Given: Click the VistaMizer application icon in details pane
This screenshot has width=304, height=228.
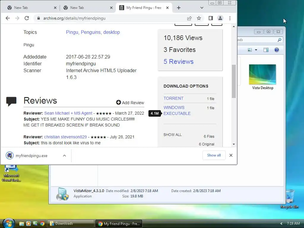Looking at the screenshot, I should tap(63, 194).
